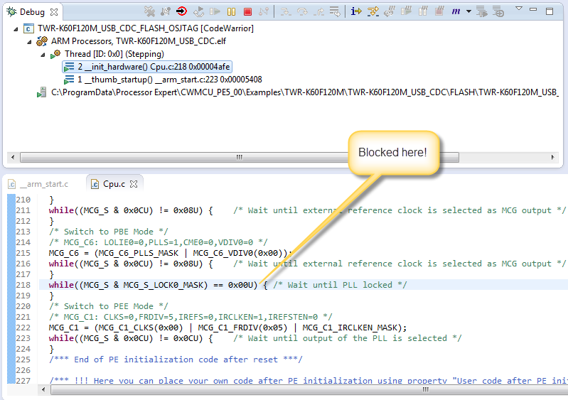Select the Cpu.c editor tab
This screenshot has width=568, height=400.
(113, 184)
